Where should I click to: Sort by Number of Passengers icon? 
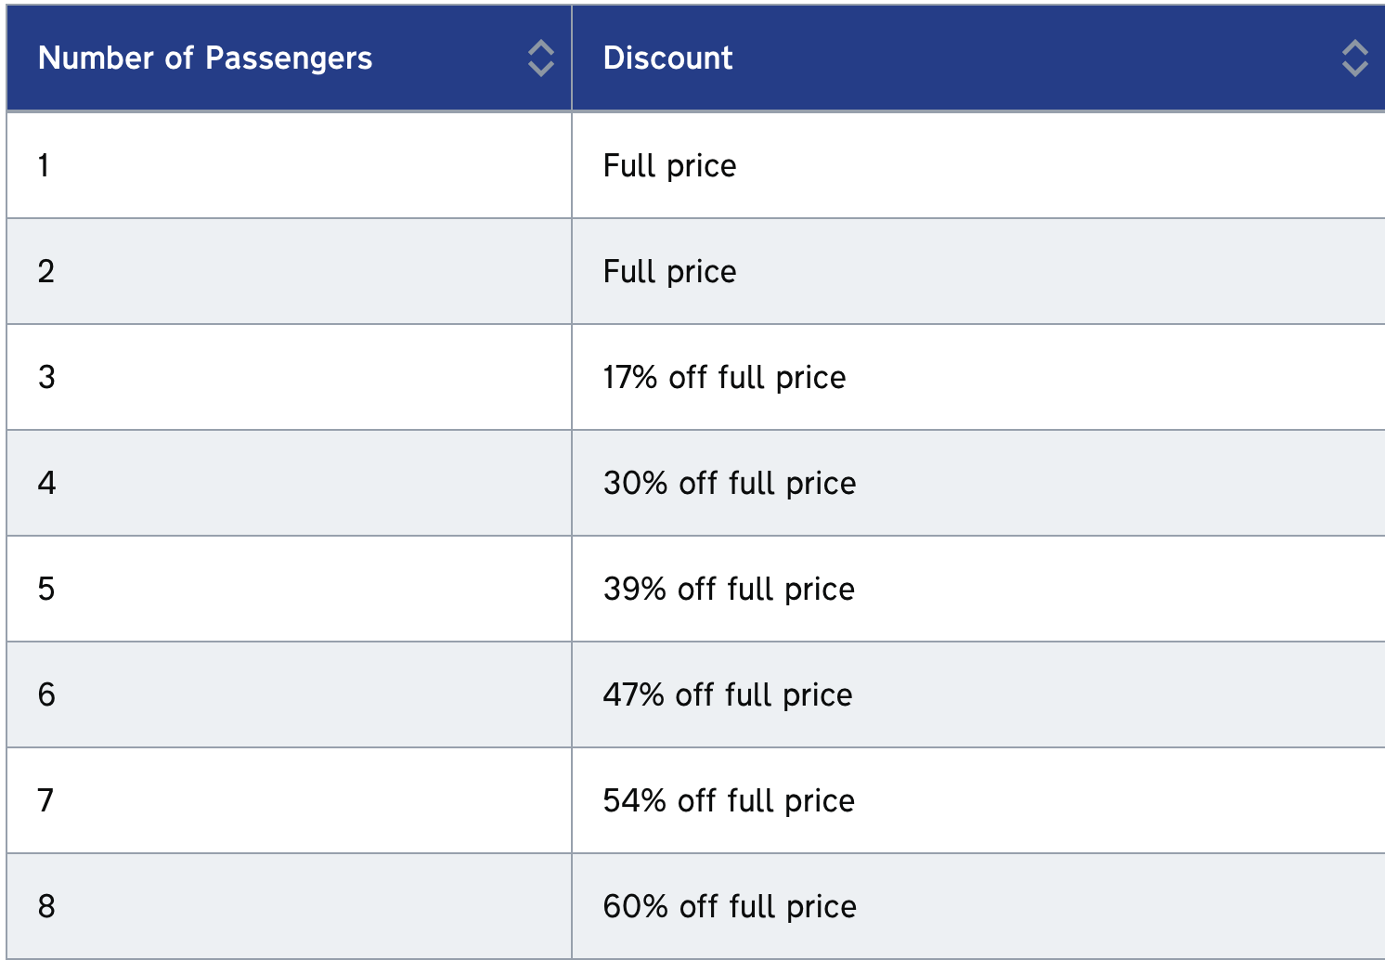click(540, 58)
